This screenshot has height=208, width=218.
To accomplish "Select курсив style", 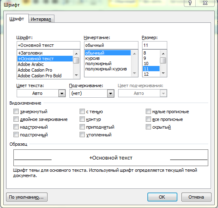I will point(108,58).
